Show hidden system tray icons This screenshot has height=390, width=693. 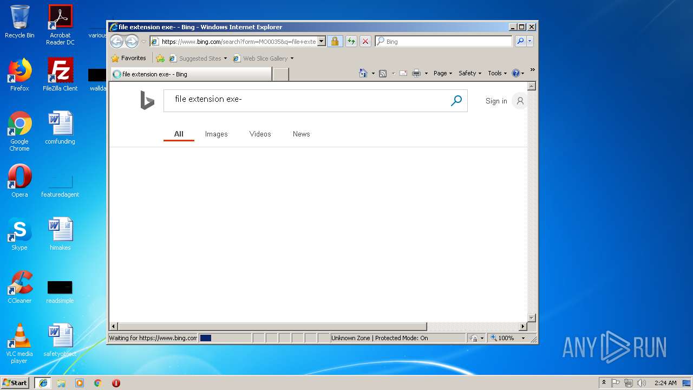click(604, 382)
